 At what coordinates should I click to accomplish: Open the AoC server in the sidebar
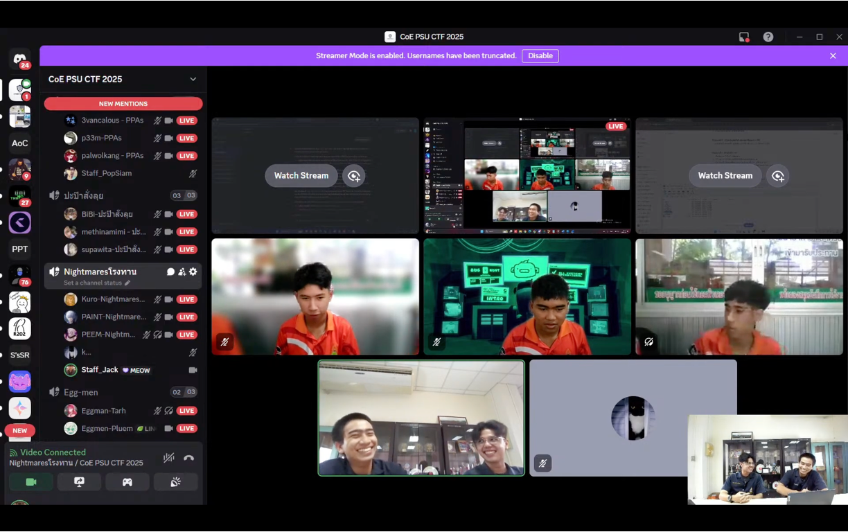19,143
